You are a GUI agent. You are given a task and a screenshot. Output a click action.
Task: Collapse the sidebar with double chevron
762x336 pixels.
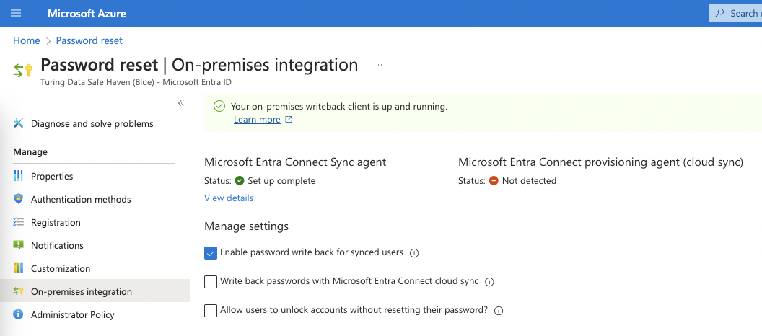click(181, 103)
